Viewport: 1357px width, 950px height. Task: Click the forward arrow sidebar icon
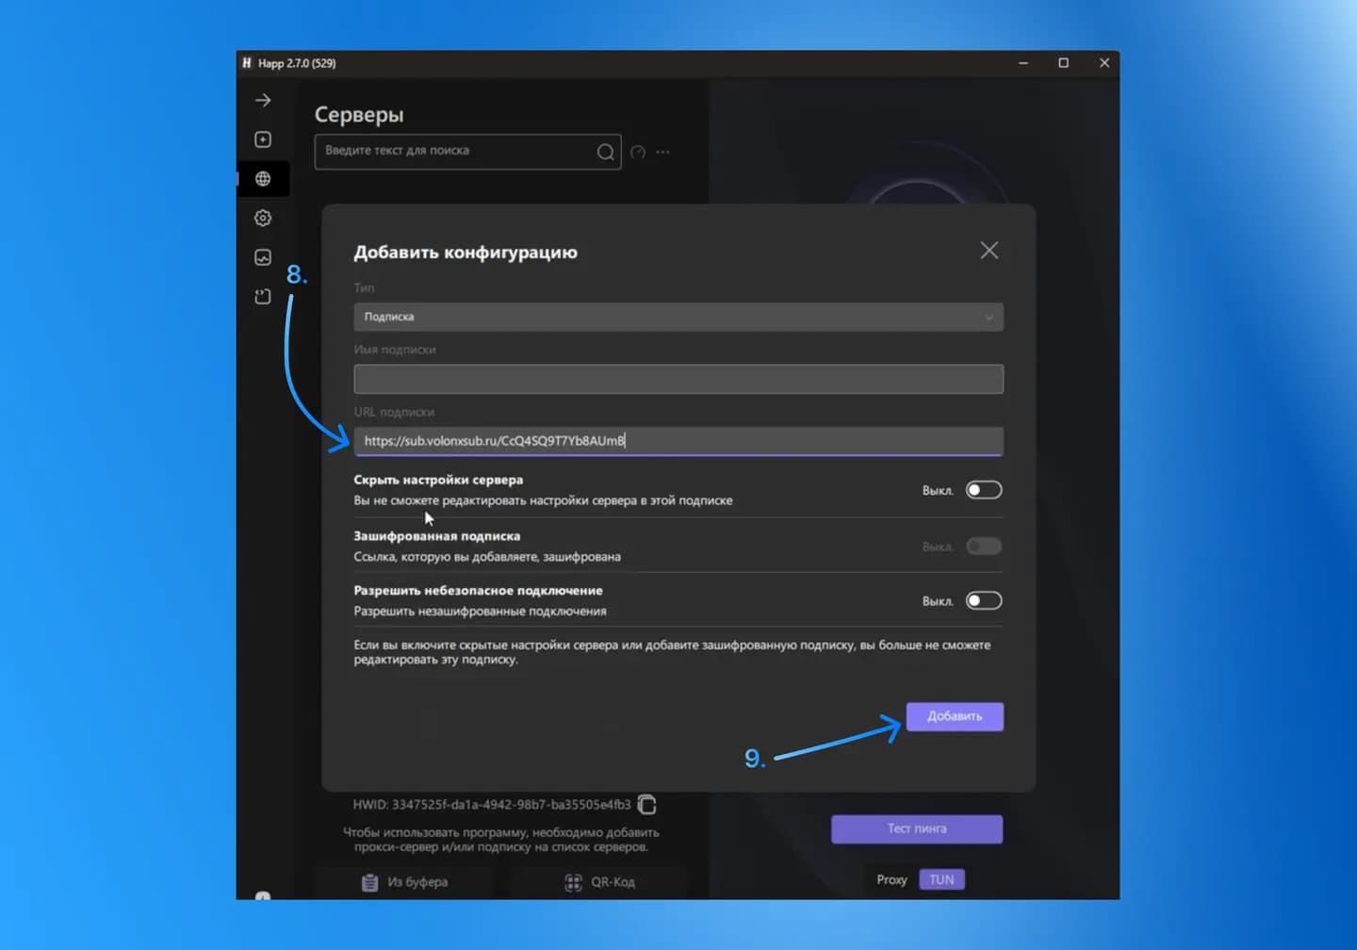pyautogui.click(x=263, y=100)
